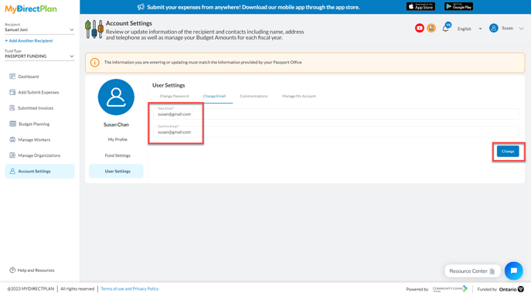
Task: Go to the Budget Planning page
Action: (x=34, y=124)
